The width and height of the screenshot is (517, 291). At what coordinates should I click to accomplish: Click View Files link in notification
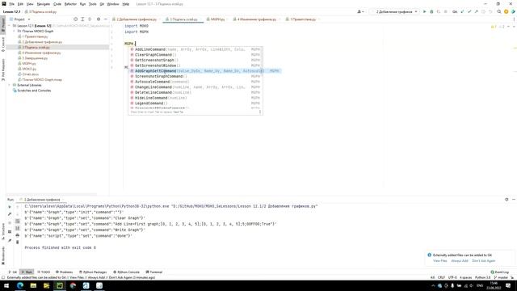[x=439, y=260]
